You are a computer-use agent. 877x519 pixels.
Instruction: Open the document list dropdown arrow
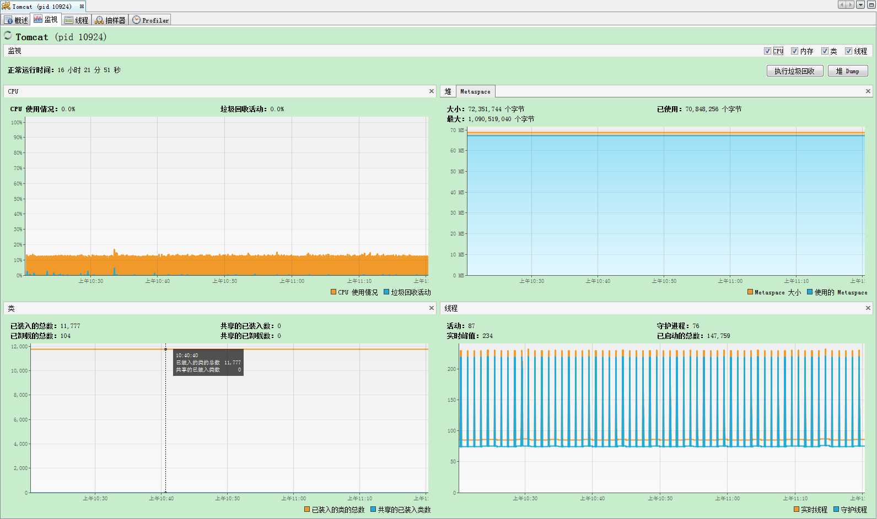860,5
